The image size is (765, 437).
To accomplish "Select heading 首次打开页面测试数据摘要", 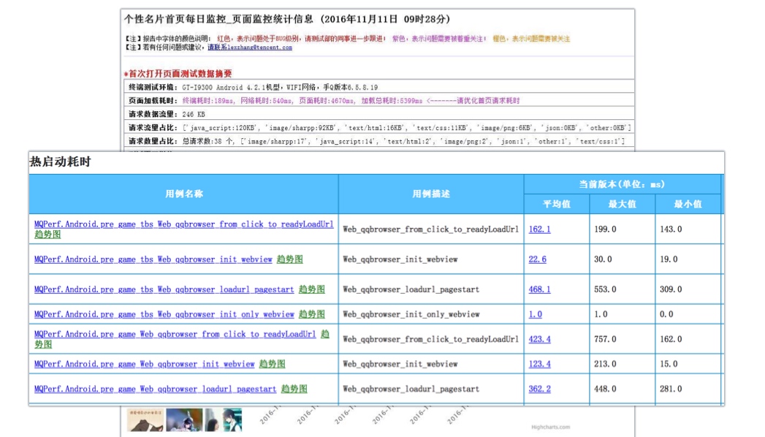I will tap(178, 74).
